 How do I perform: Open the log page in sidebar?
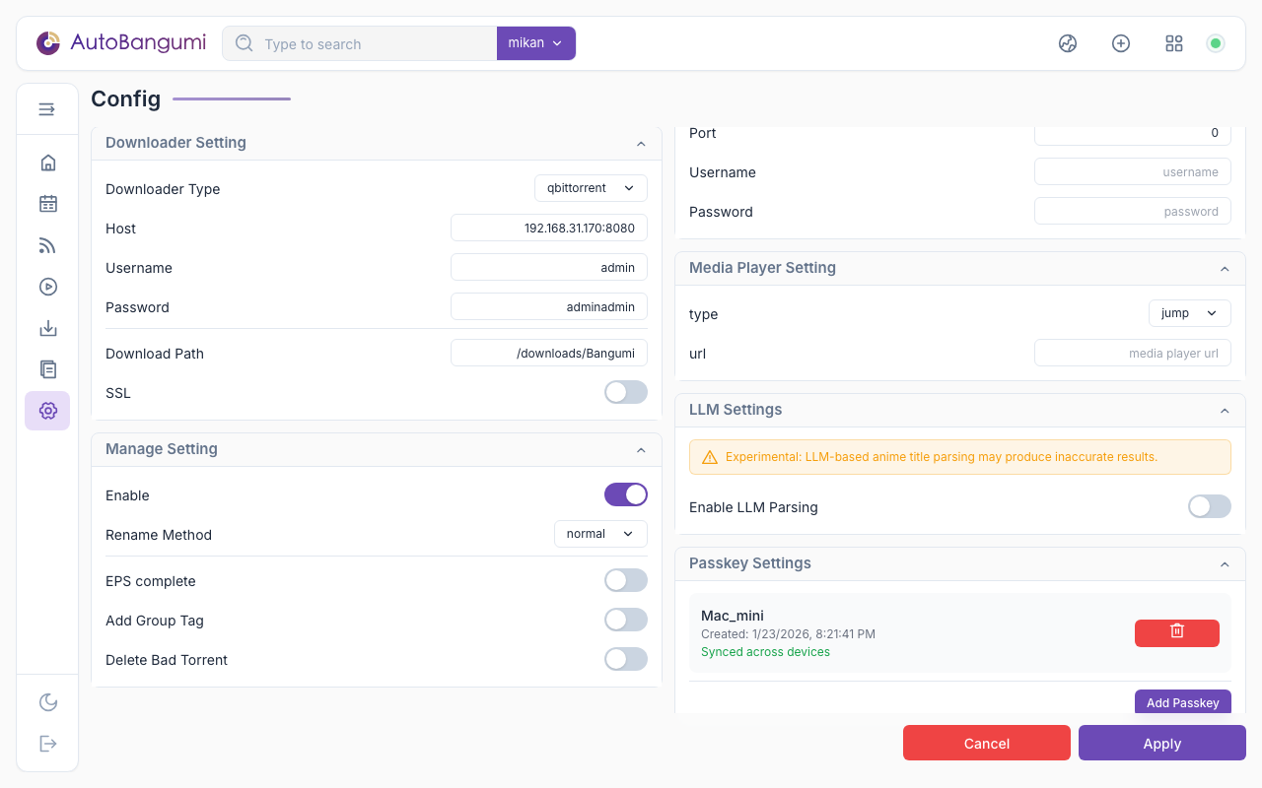pos(47,369)
